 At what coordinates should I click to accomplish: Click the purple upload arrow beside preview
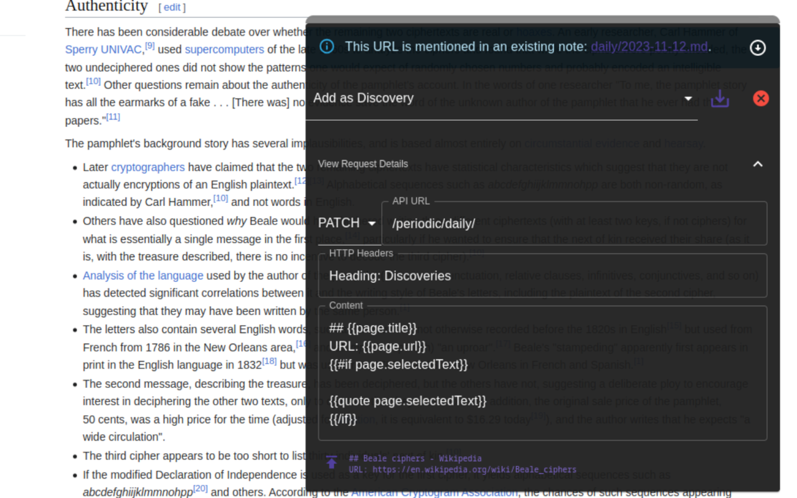(331, 462)
